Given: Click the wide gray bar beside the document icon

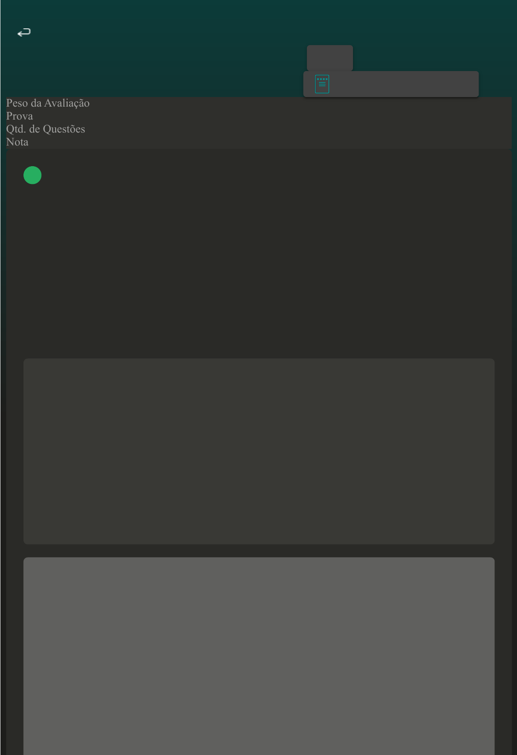Looking at the screenshot, I should coord(403,84).
